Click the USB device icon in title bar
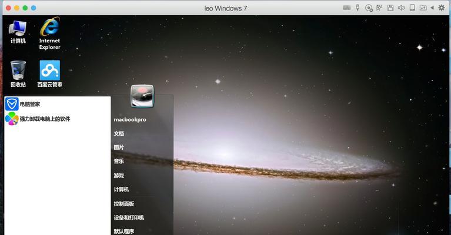Screen dimensions: 451x235 point(358,8)
